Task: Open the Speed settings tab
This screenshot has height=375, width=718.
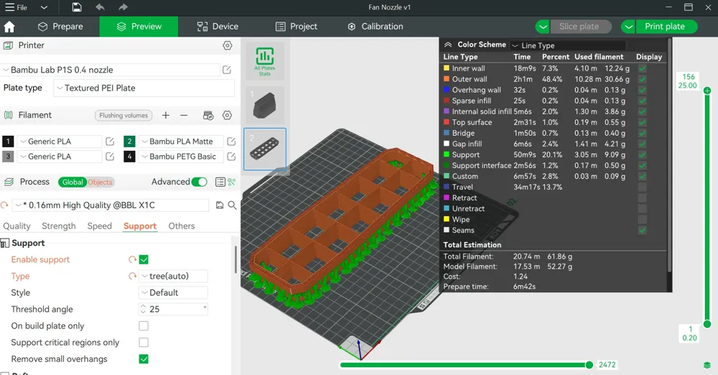Action: (99, 226)
